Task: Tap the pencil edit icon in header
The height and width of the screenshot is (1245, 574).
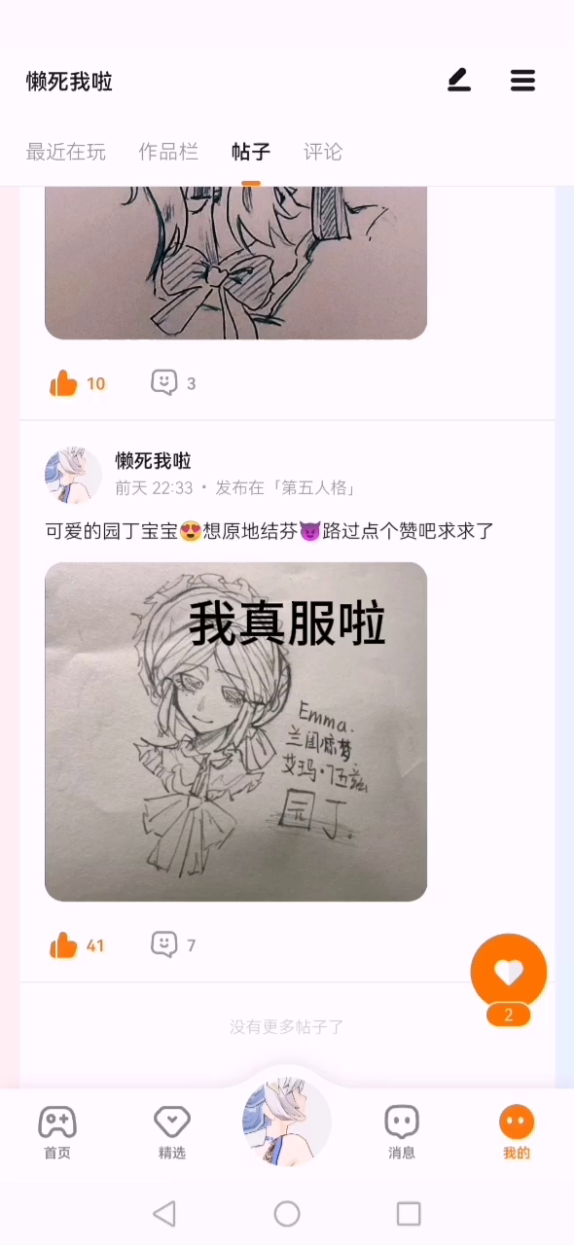Action: tap(459, 81)
